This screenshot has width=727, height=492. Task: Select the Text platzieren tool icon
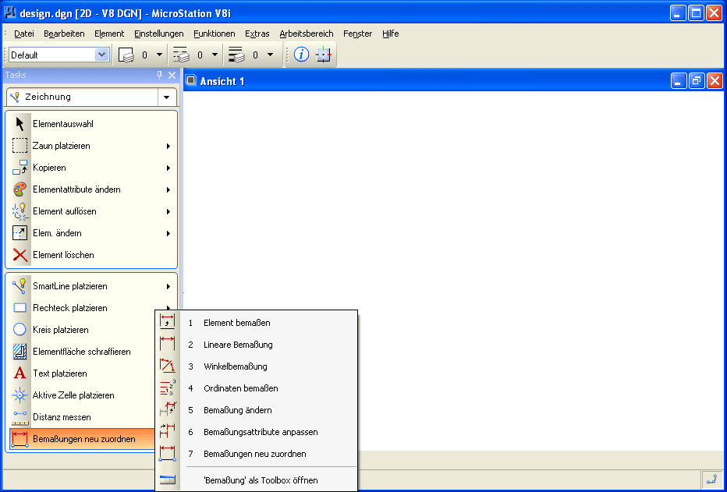(x=20, y=373)
